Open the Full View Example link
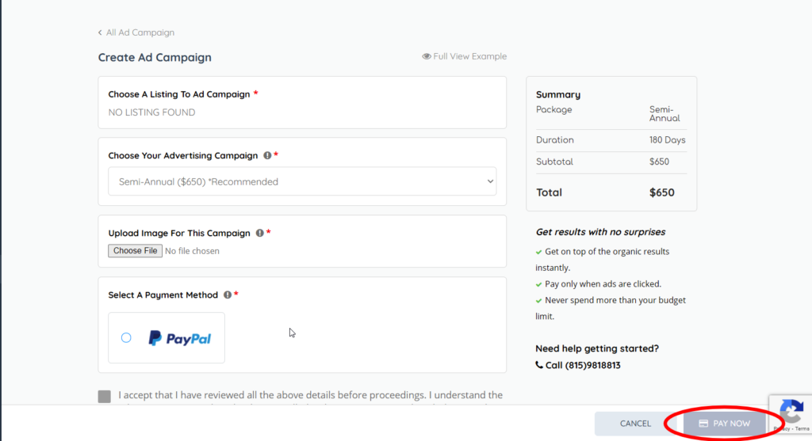This screenshot has width=812, height=441. point(469,57)
